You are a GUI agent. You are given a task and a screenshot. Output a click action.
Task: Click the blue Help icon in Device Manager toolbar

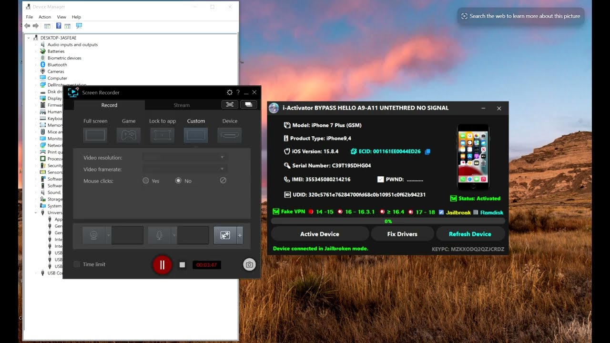pos(59,26)
